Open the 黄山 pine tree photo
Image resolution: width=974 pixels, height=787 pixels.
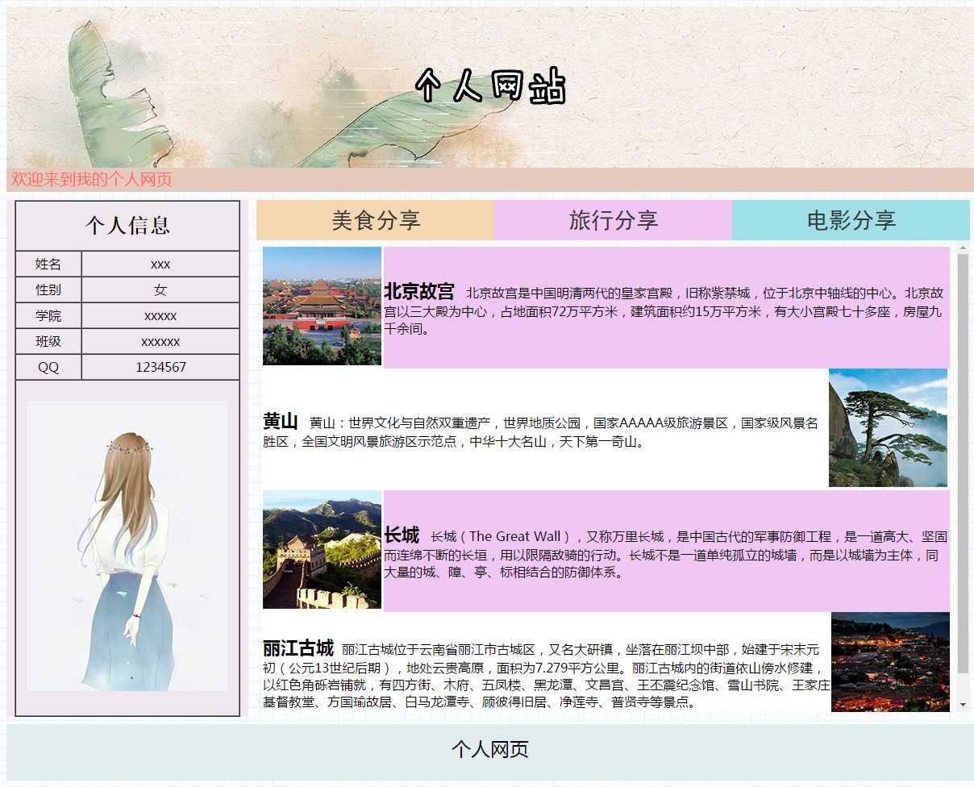click(888, 428)
